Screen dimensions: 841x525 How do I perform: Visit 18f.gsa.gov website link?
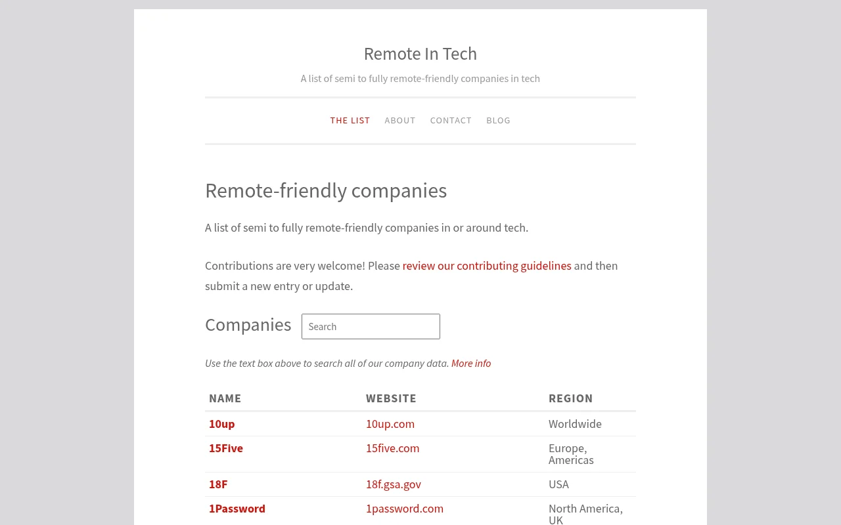pos(394,484)
